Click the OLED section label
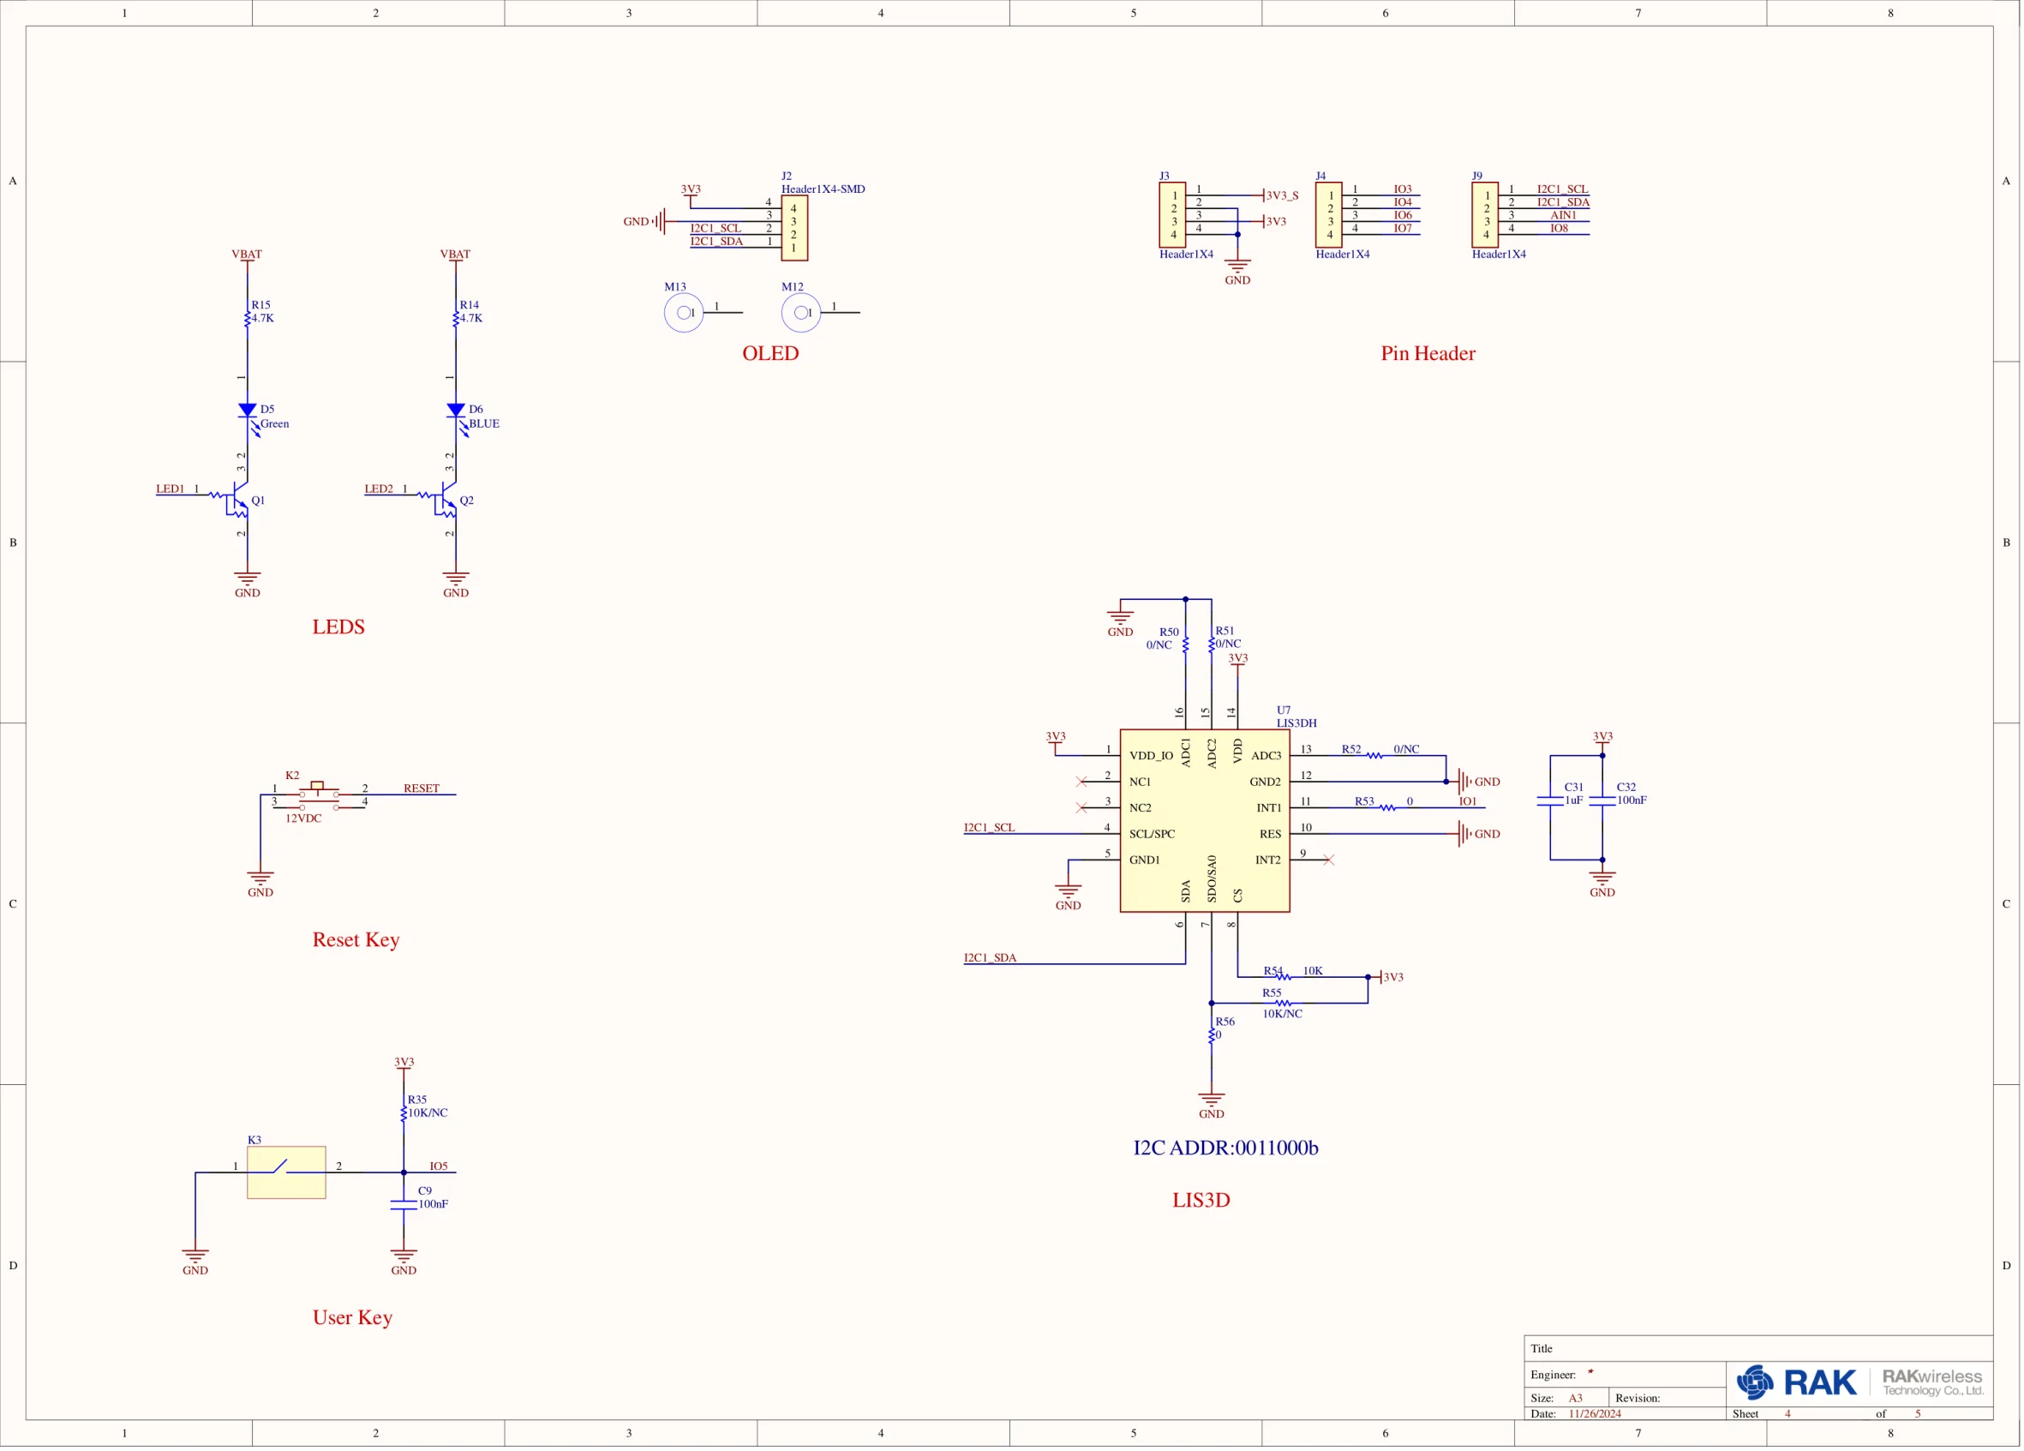The width and height of the screenshot is (2024, 1451). point(771,352)
